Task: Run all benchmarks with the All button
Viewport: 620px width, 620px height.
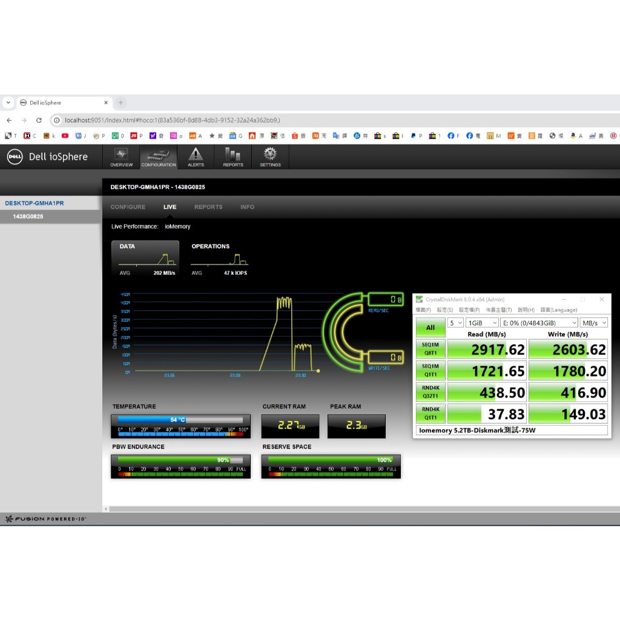Action: click(430, 328)
